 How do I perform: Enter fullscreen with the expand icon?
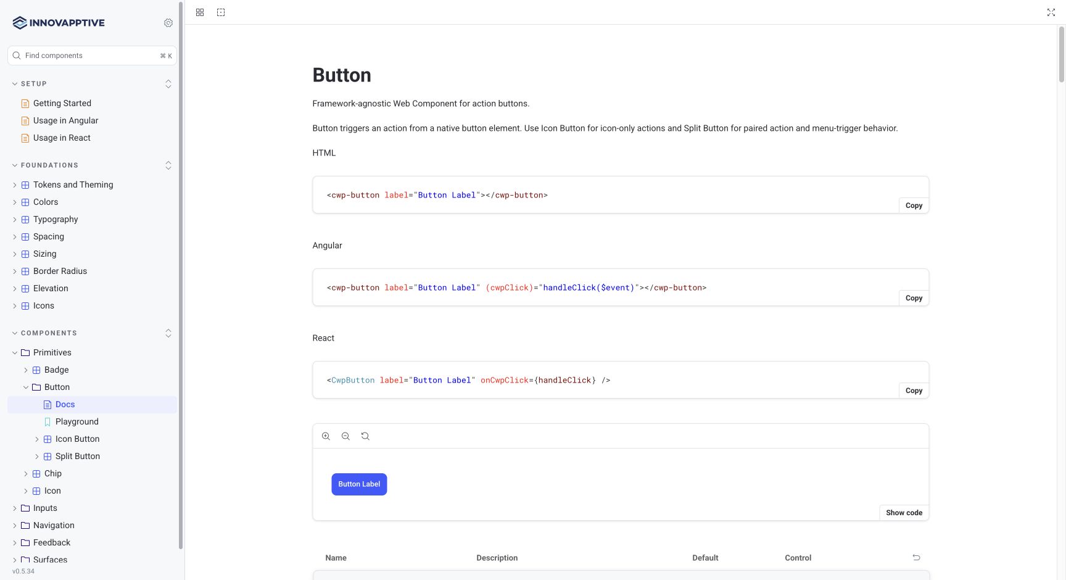[1051, 12]
